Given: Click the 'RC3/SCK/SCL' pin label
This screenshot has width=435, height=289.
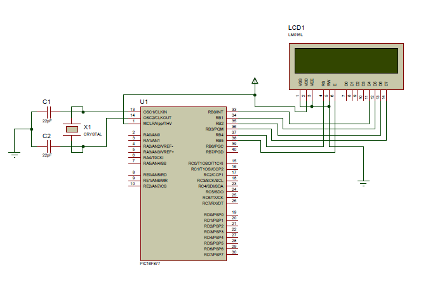Looking at the screenshot, I should coord(210,181).
